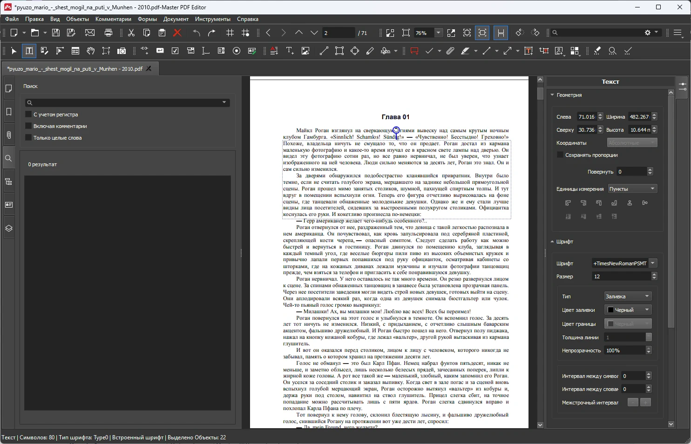Click the Snapshot camera tool
691x444 pixels.
pyautogui.click(x=122, y=51)
